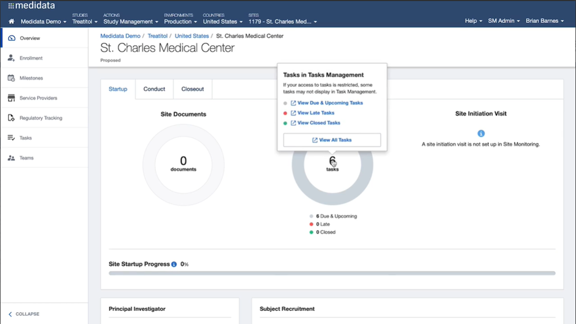Select Overview in the sidebar

[x=44, y=38]
